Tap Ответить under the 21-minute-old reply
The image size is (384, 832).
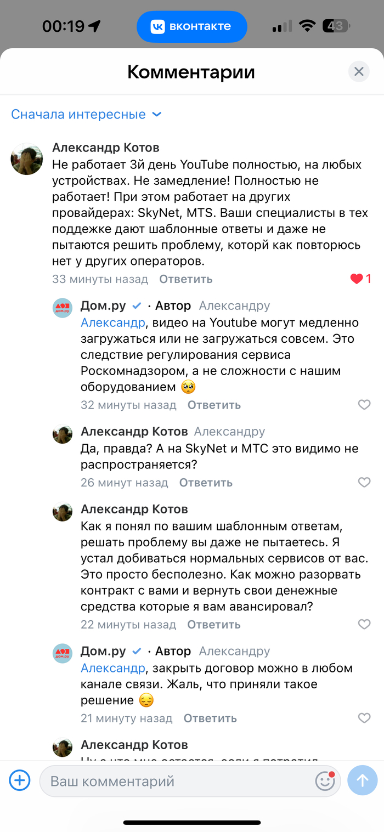click(x=210, y=718)
